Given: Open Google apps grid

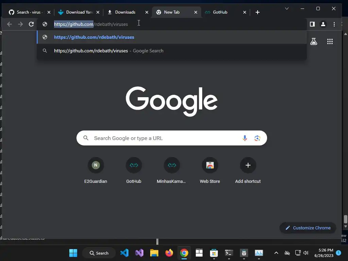Looking at the screenshot, I should [330, 41].
